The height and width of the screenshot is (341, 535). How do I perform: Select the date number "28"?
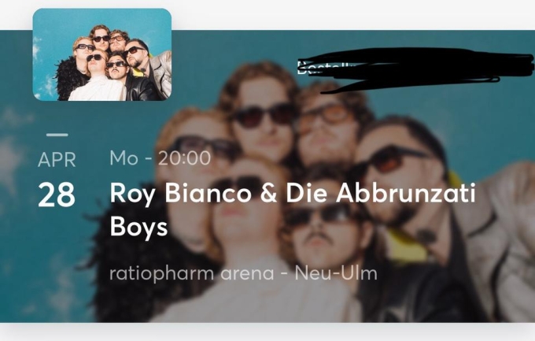(57, 195)
